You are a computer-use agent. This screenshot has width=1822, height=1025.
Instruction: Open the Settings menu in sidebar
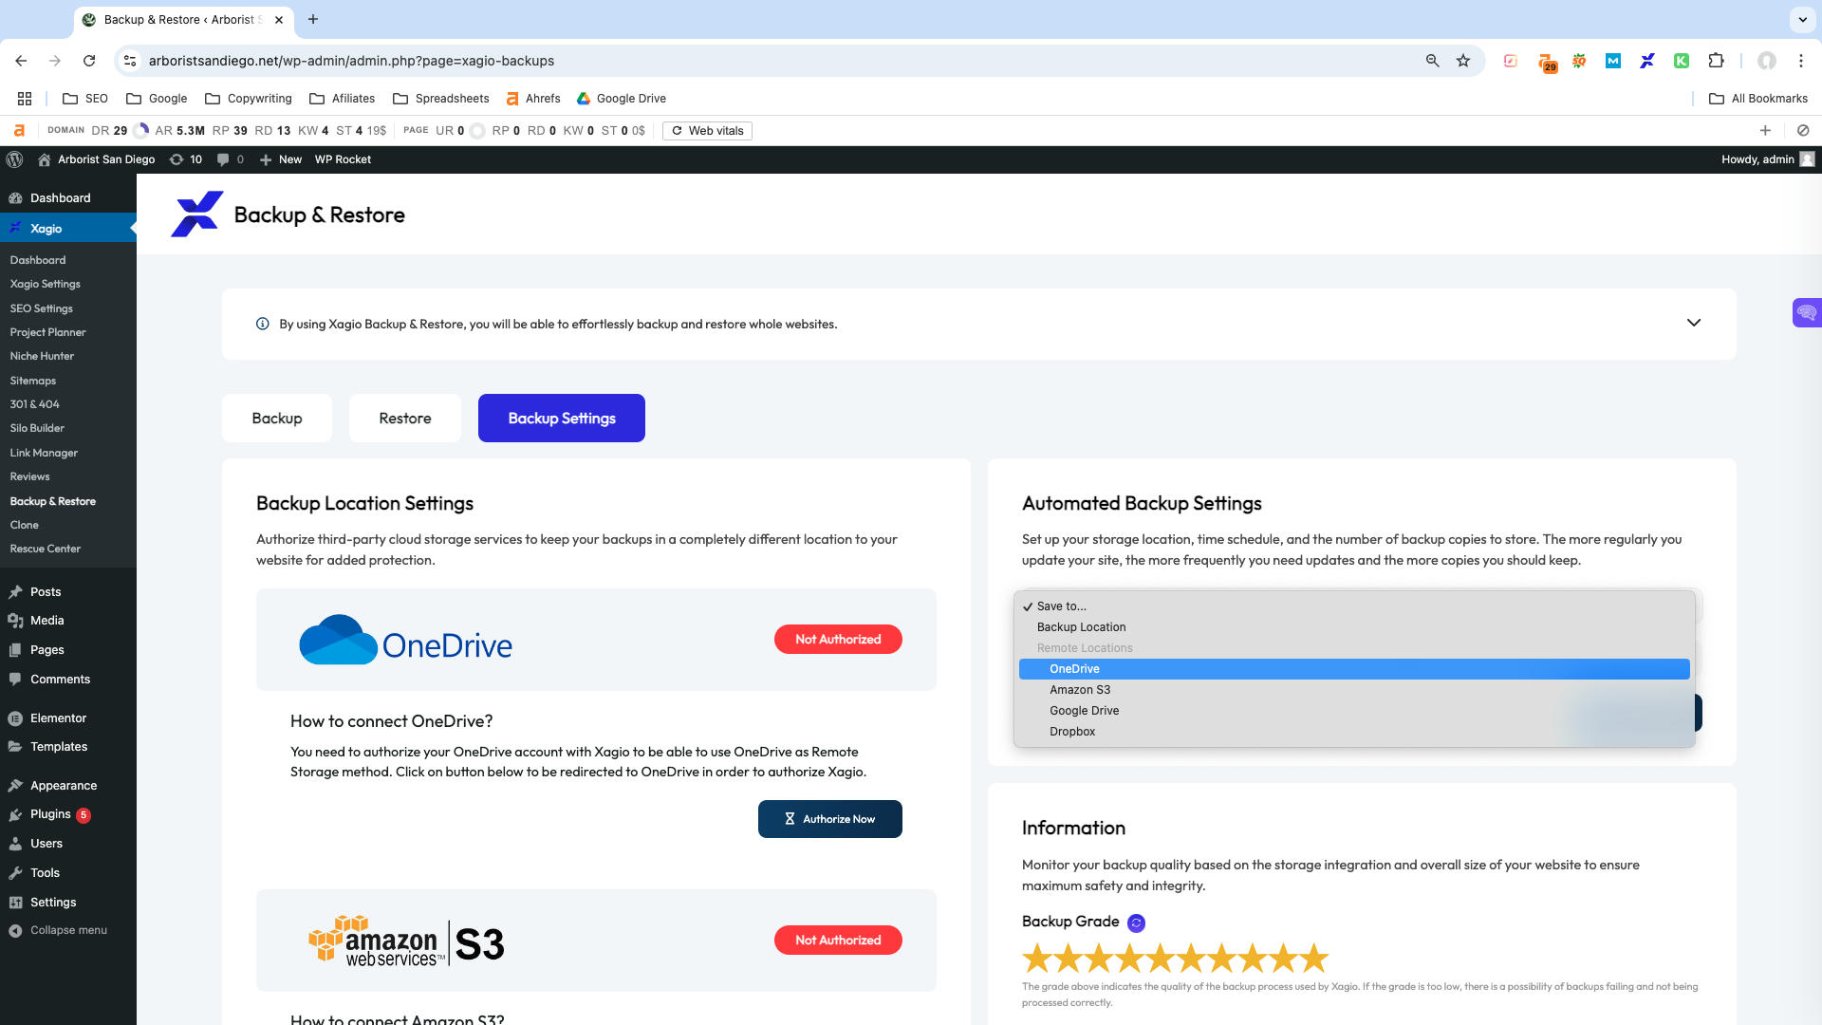coord(53,903)
